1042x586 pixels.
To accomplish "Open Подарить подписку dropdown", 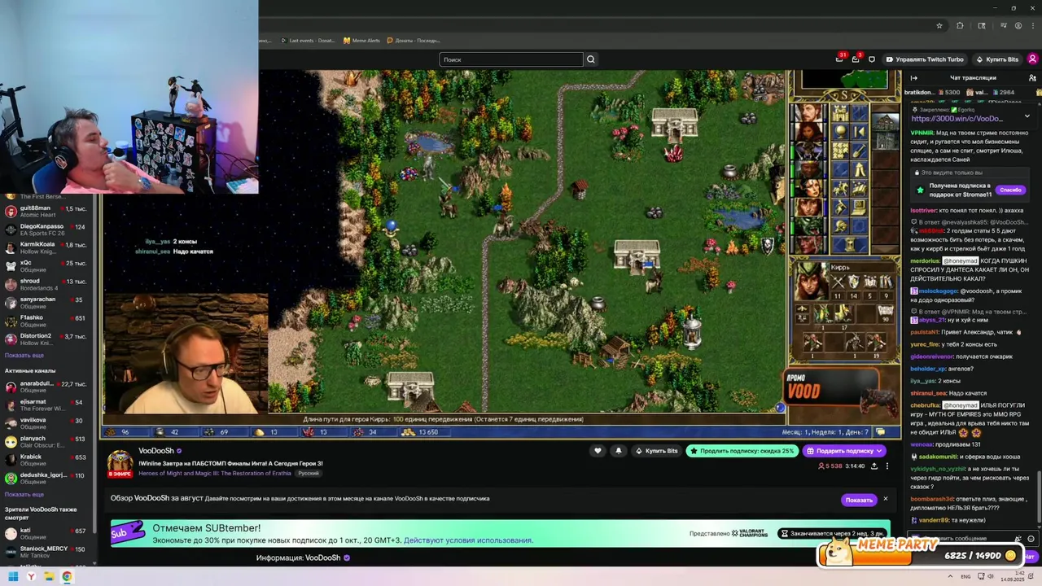I will (844, 451).
